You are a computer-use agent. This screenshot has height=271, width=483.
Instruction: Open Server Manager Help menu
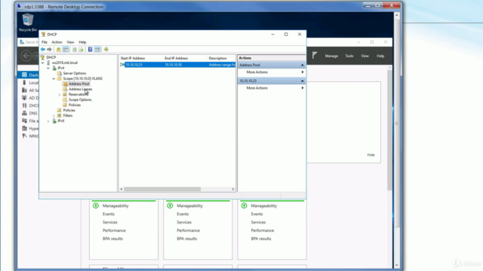380,56
